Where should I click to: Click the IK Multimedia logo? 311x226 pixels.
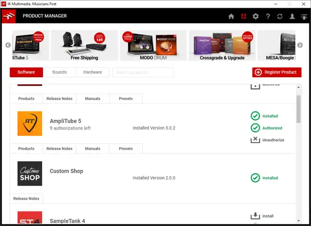pyautogui.click(x=9, y=16)
